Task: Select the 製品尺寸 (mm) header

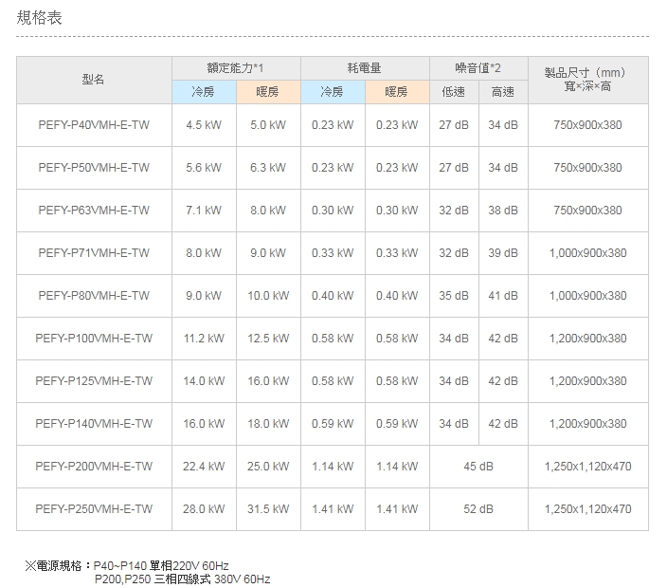Action: coord(587,80)
